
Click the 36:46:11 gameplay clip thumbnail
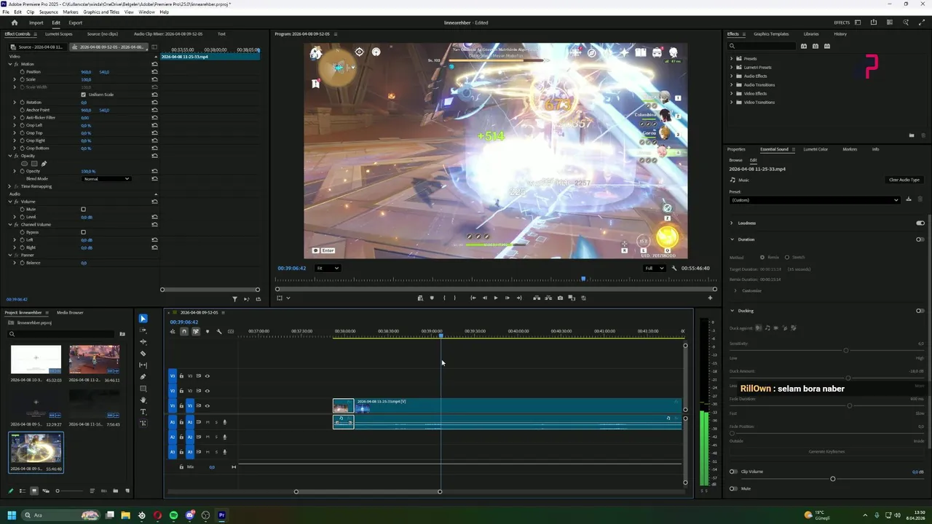[x=94, y=360]
